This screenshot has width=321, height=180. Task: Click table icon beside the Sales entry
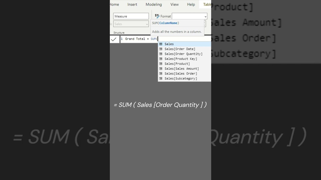point(161,44)
